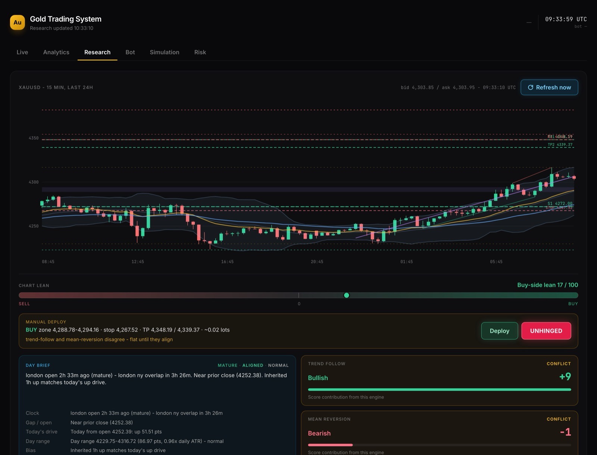Click the Inherited 1h up matches row value

point(118,451)
